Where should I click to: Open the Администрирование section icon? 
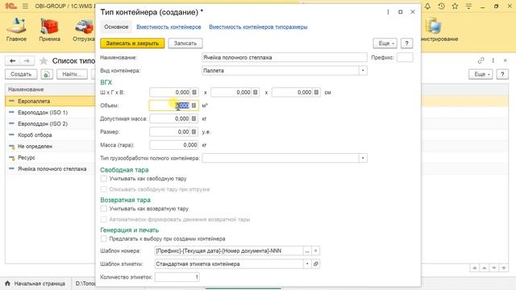[434, 27]
